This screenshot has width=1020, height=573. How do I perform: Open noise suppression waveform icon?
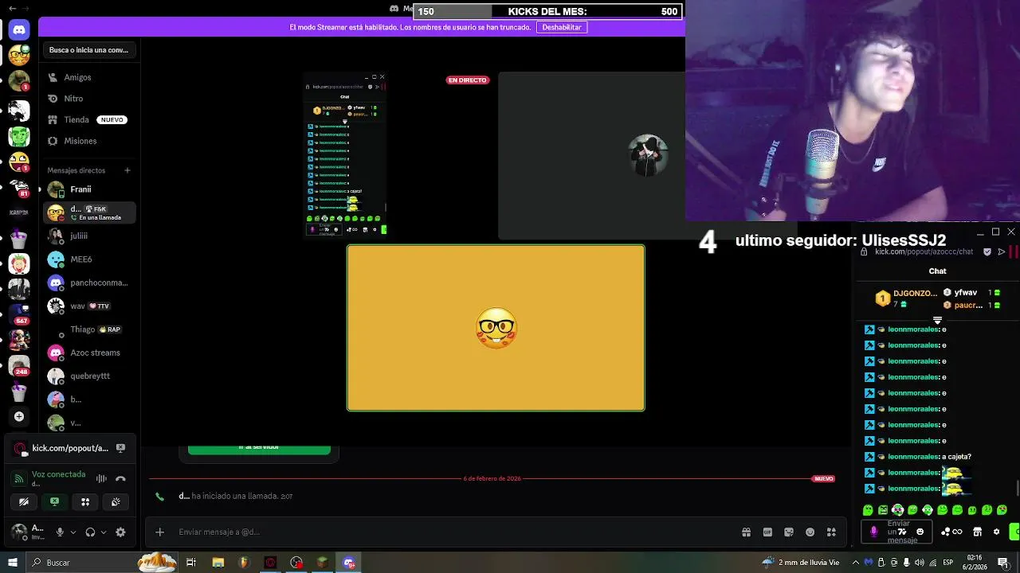pyautogui.click(x=101, y=478)
